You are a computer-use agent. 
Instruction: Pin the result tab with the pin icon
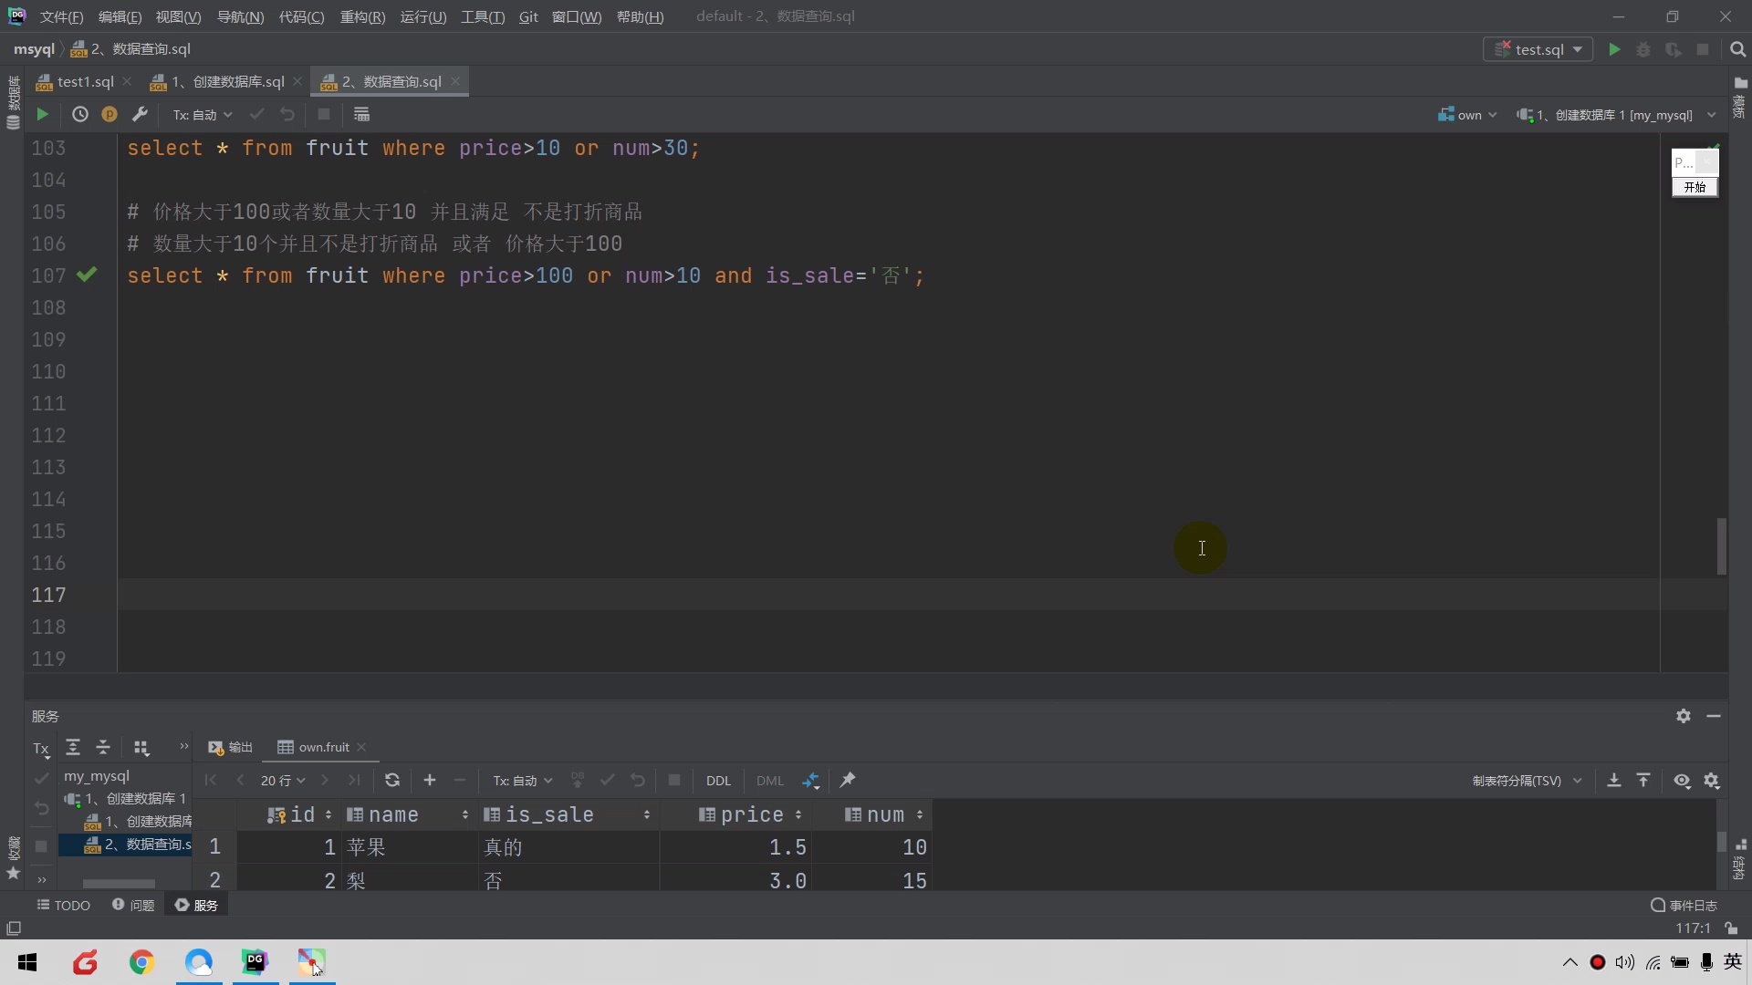pyautogui.click(x=848, y=781)
